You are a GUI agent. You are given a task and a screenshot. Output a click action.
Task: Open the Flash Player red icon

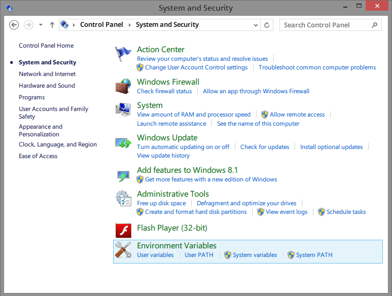(x=123, y=230)
